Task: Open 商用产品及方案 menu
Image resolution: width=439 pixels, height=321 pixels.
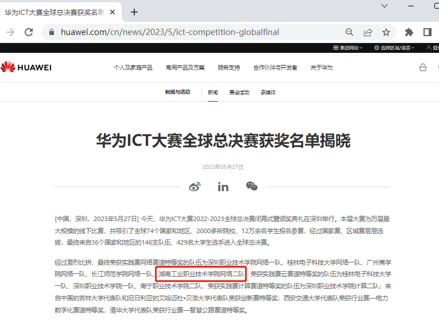Action: point(185,68)
